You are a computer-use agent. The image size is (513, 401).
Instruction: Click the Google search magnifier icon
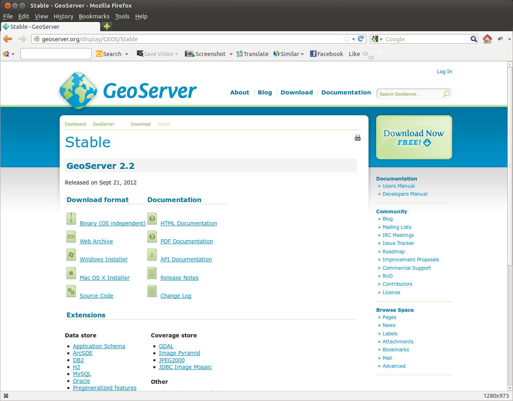pos(474,39)
